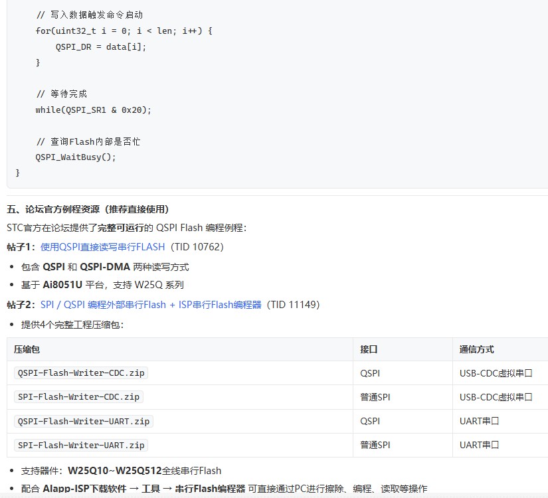Open link SPI / QSPI 编程外部串行Flash + ISP串行Flash编程器
The width and height of the screenshot is (548, 498).
(151, 305)
